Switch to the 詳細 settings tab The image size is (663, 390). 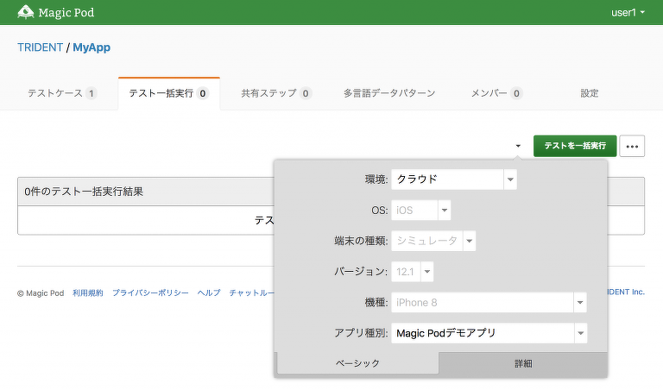coord(522,363)
